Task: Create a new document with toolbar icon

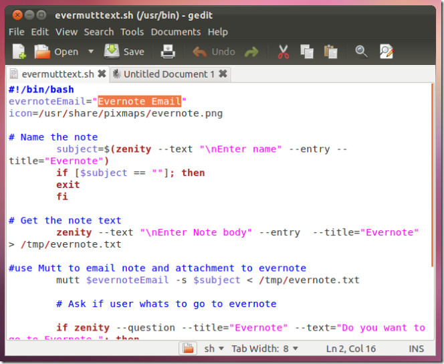Action: [19, 52]
